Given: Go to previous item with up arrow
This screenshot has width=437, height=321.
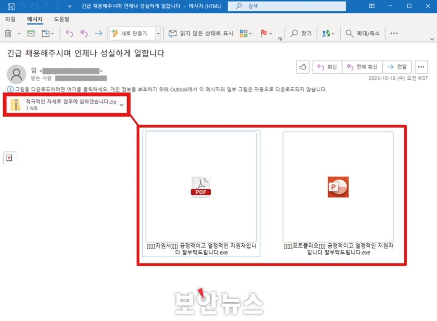Looking at the screenshot, I should tap(46, 6).
